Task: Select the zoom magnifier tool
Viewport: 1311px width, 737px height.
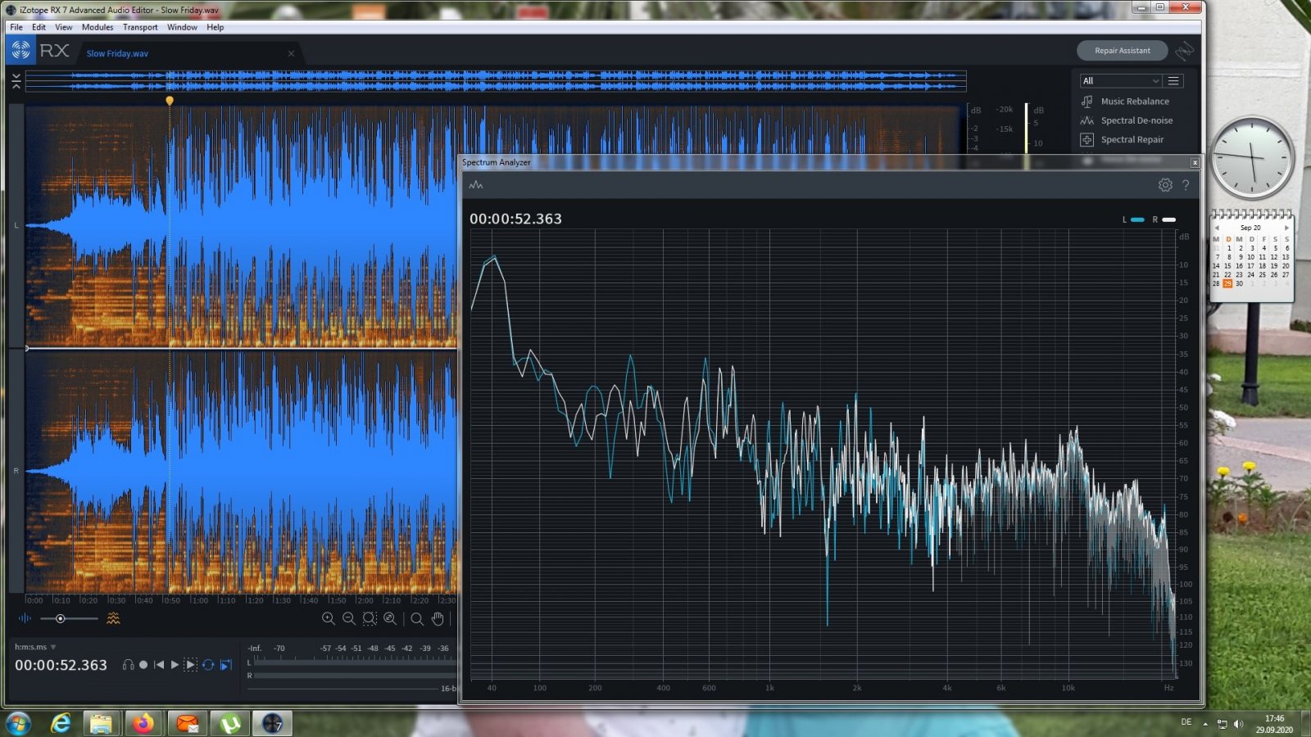Action: (417, 619)
